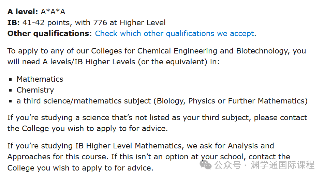Click '776 at Higher Level' text
The height and width of the screenshot is (178, 325).
pyautogui.click(x=129, y=23)
